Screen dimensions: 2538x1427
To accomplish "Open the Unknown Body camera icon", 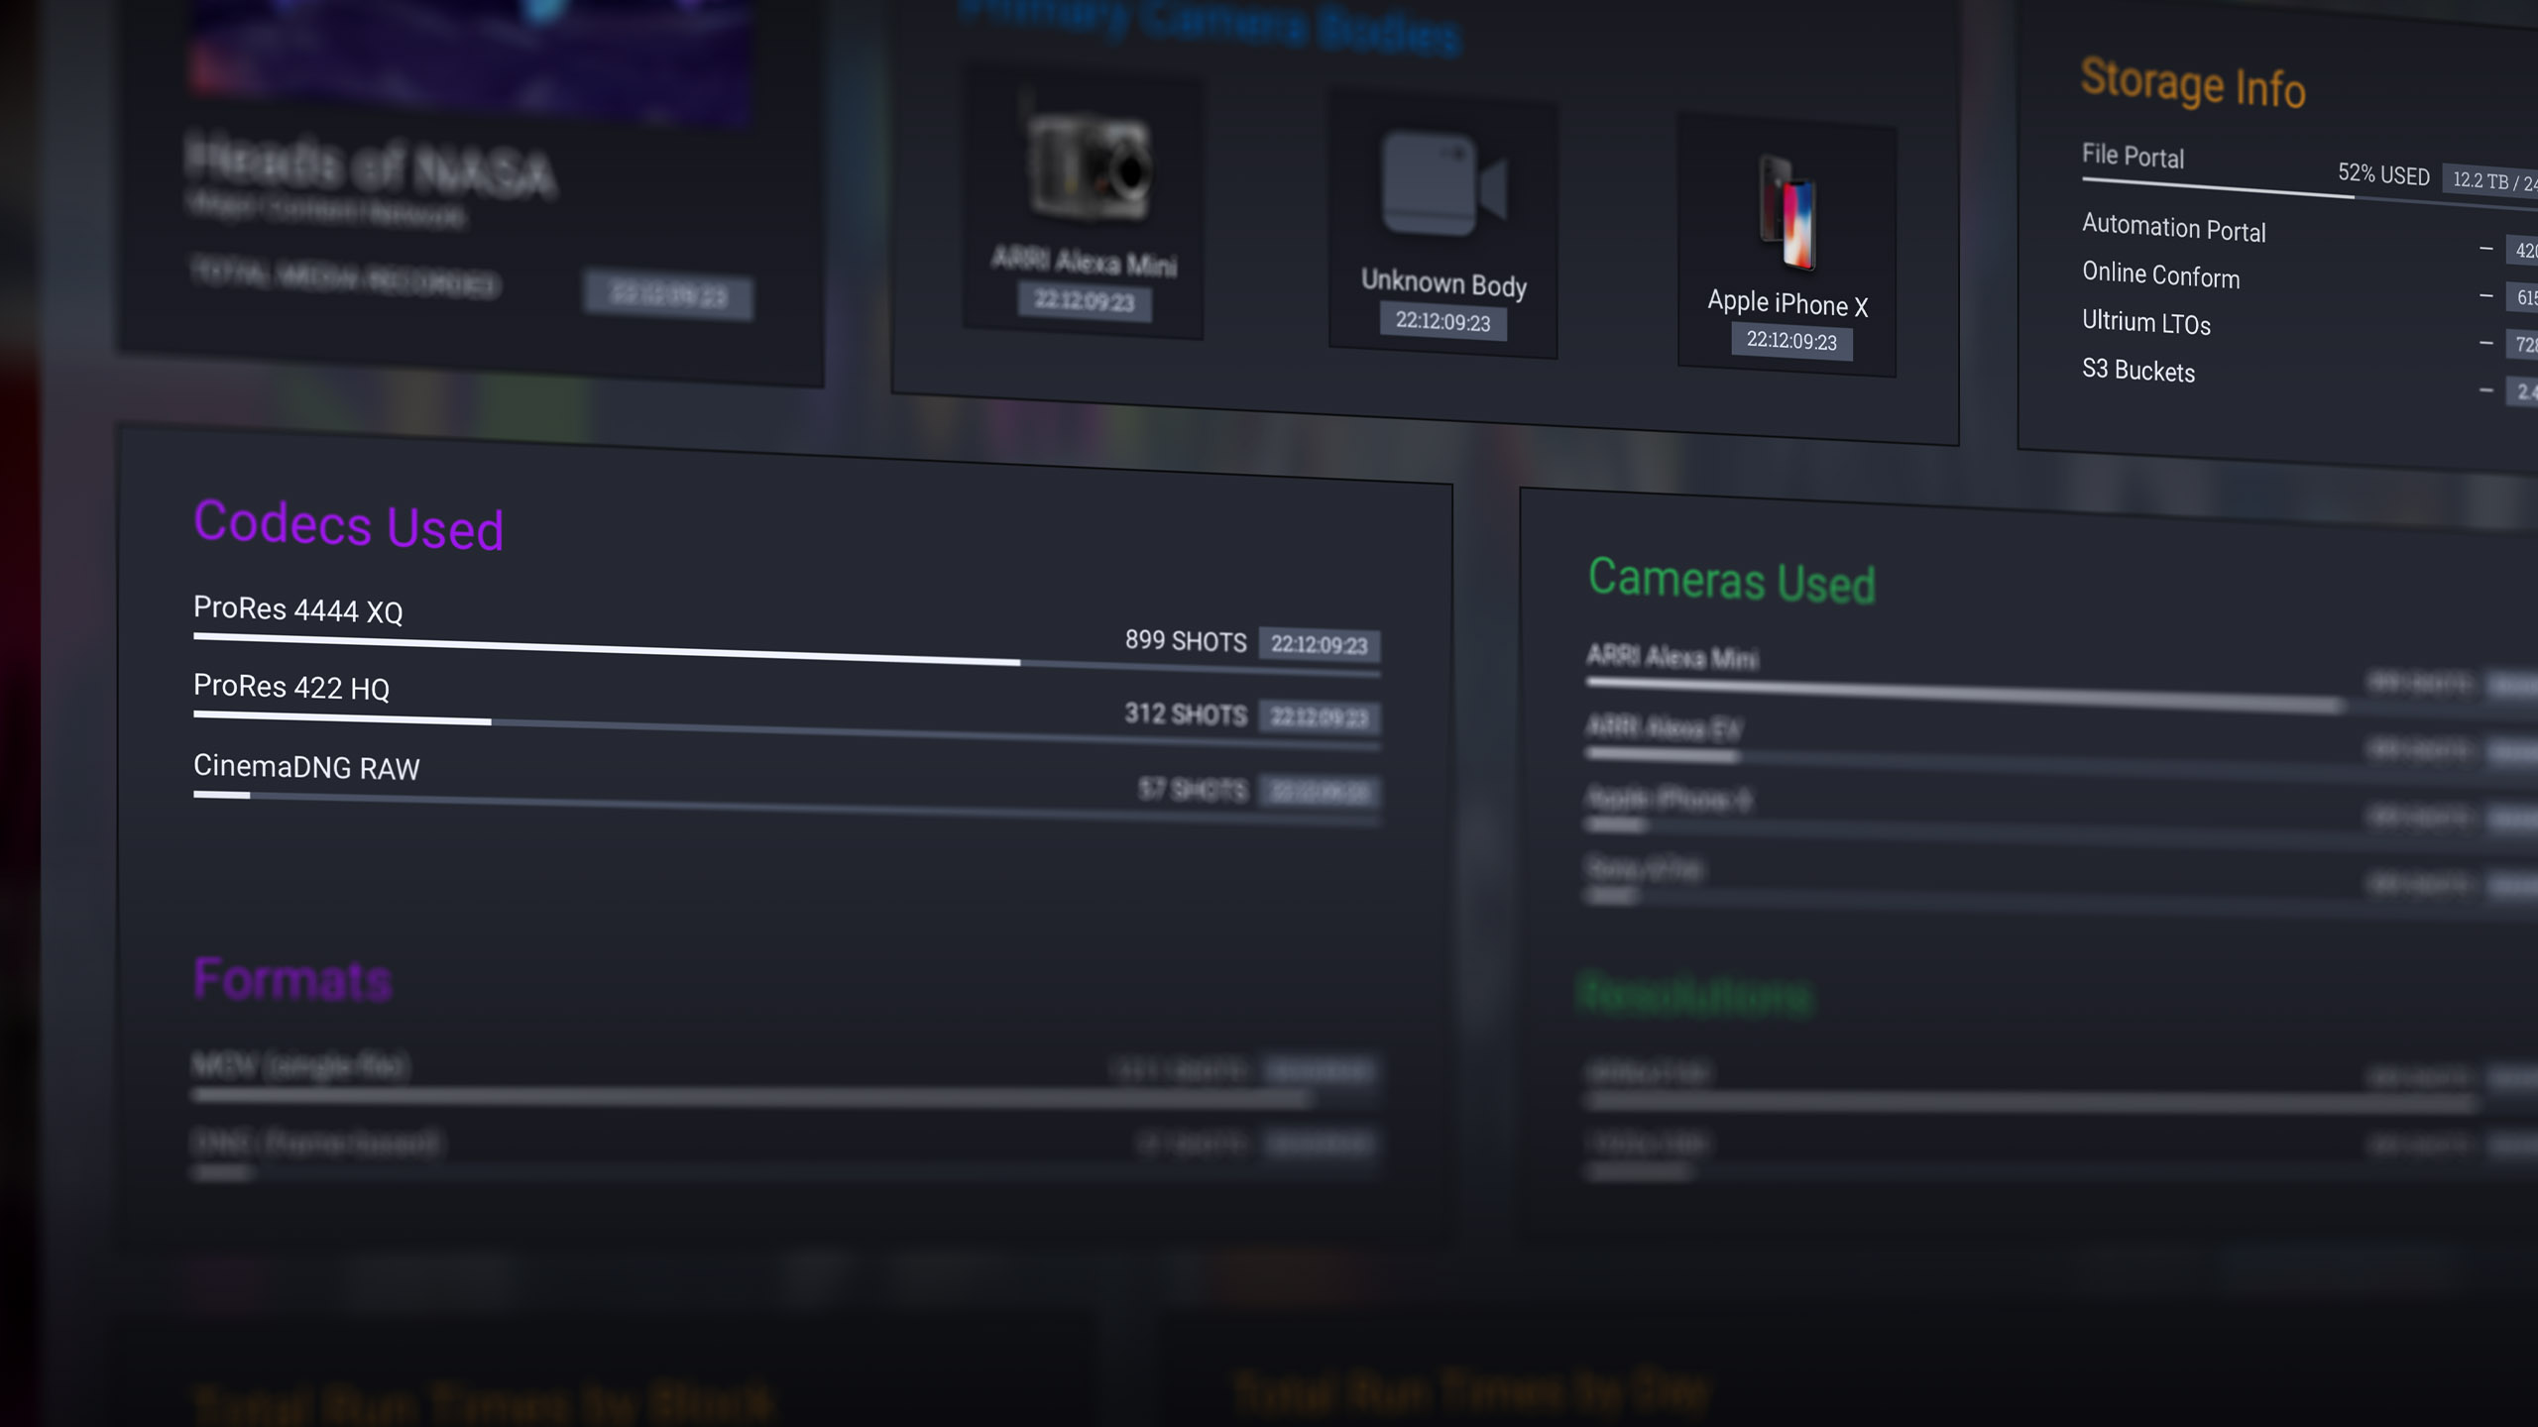I will [1443, 184].
